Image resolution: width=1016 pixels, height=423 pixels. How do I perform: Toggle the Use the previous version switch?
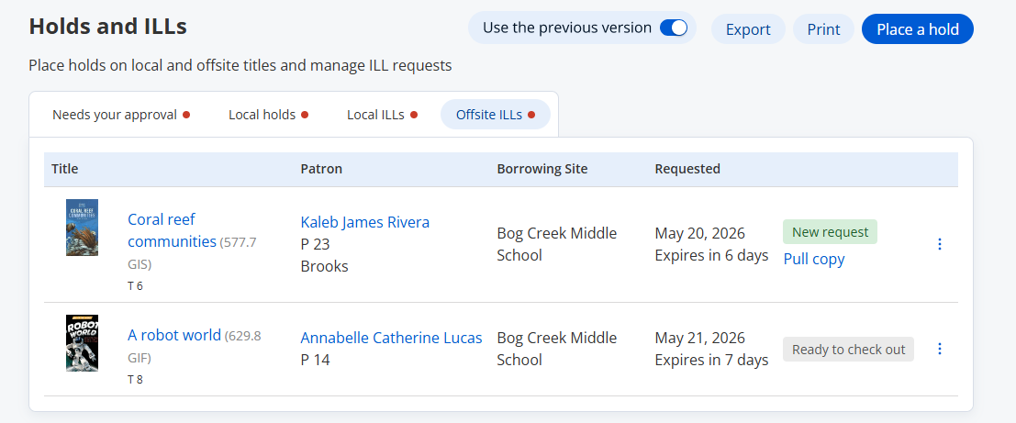point(674,28)
